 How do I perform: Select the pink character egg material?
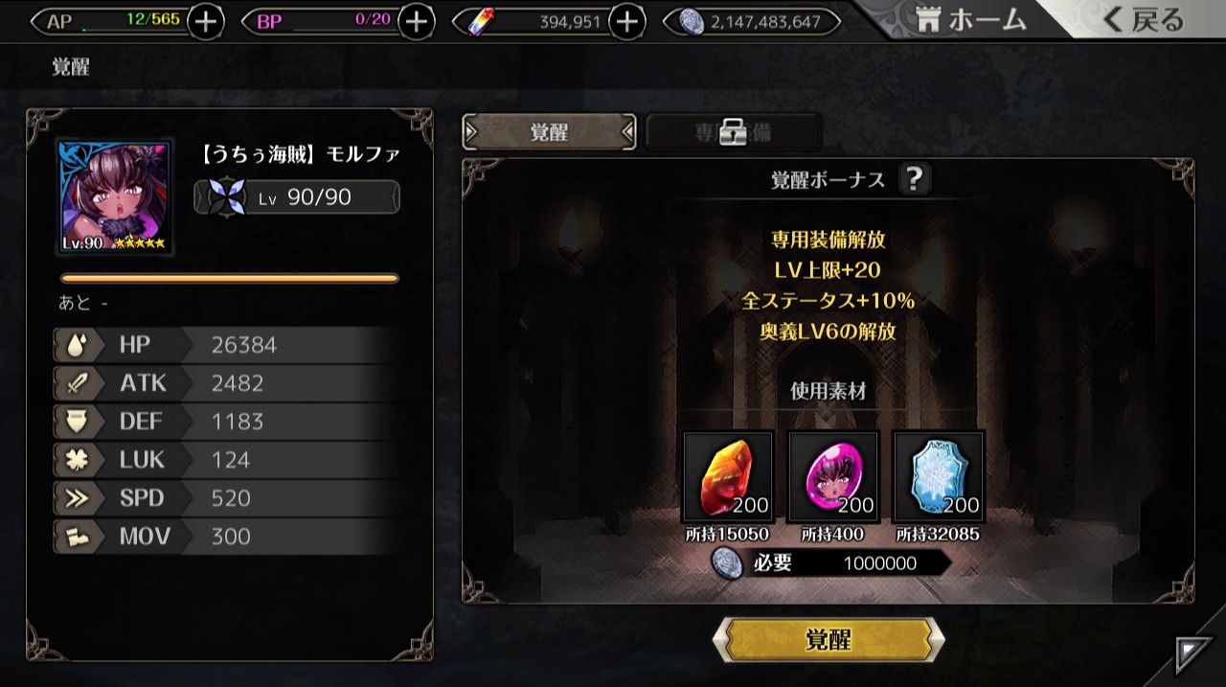(x=833, y=476)
